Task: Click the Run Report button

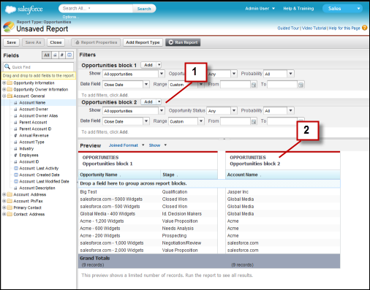Action: [183, 42]
